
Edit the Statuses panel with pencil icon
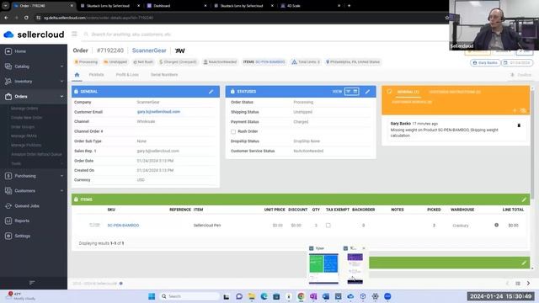coord(367,92)
